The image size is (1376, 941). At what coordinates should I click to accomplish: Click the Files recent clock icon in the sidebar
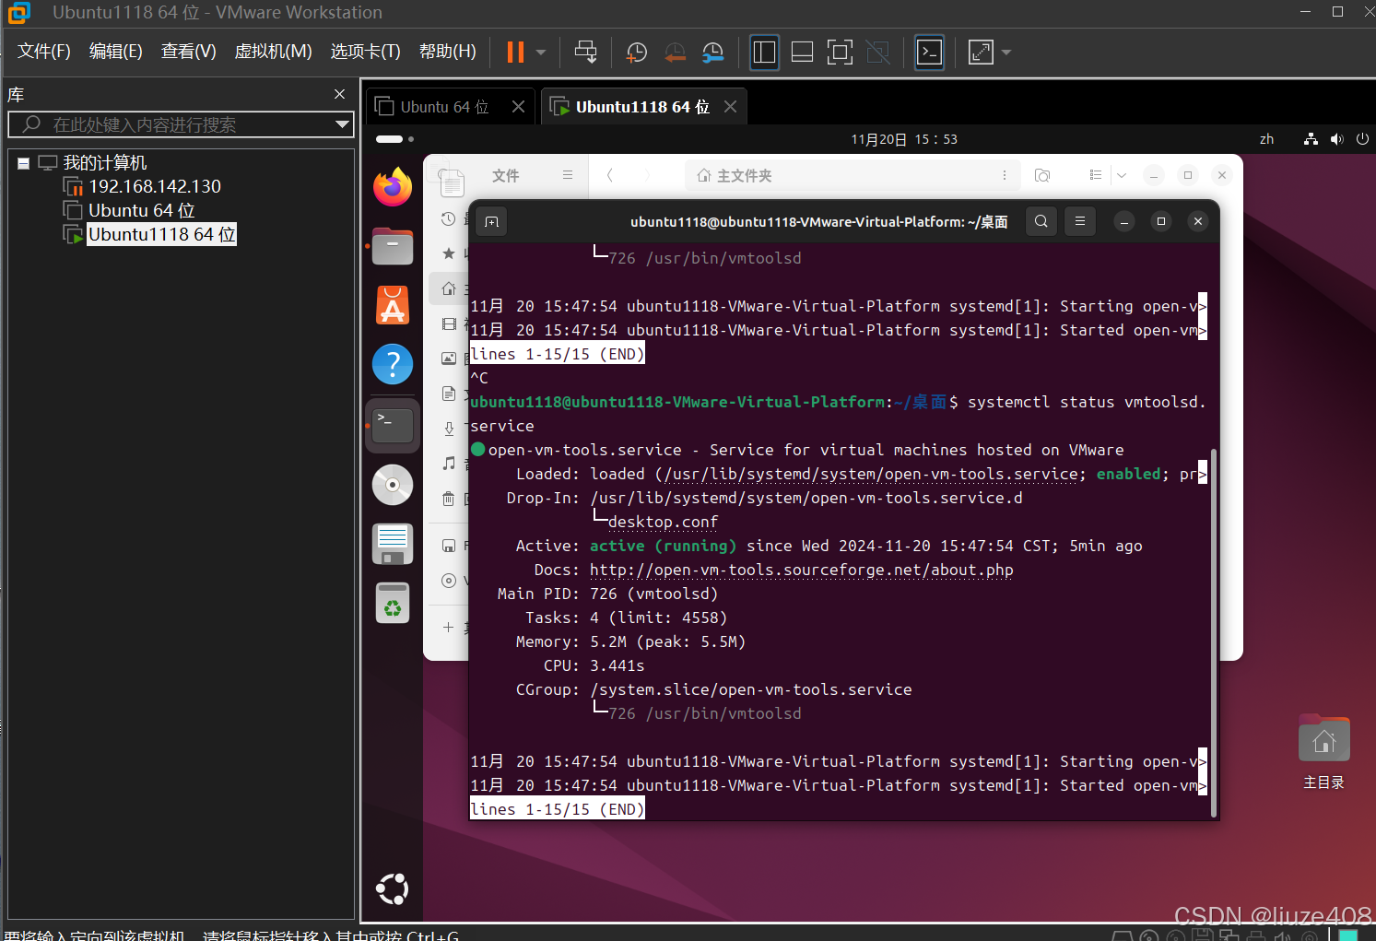tap(448, 218)
